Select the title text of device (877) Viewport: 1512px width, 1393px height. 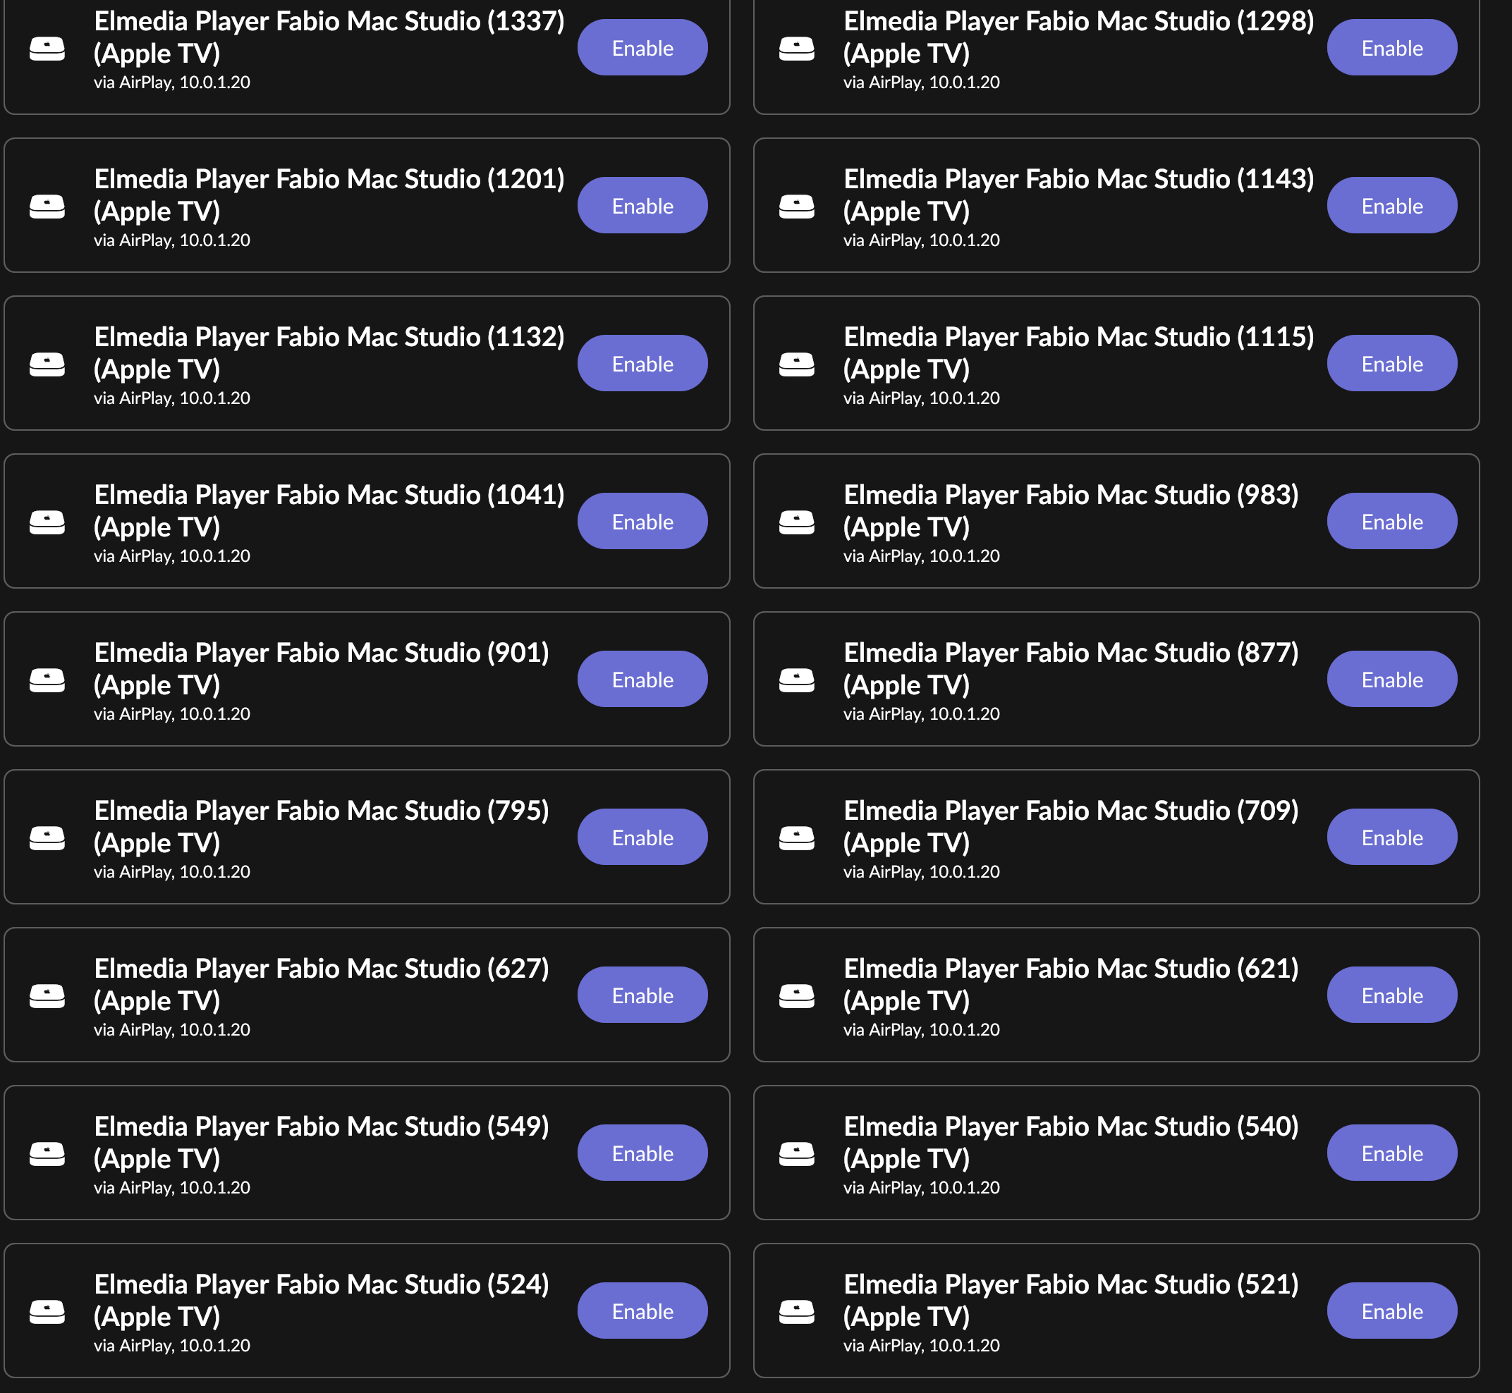pyautogui.click(x=1071, y=668)
